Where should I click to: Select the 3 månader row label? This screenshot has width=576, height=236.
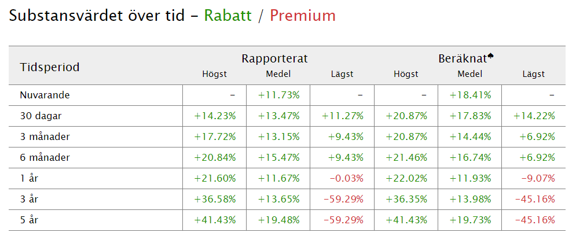(45, 137)
